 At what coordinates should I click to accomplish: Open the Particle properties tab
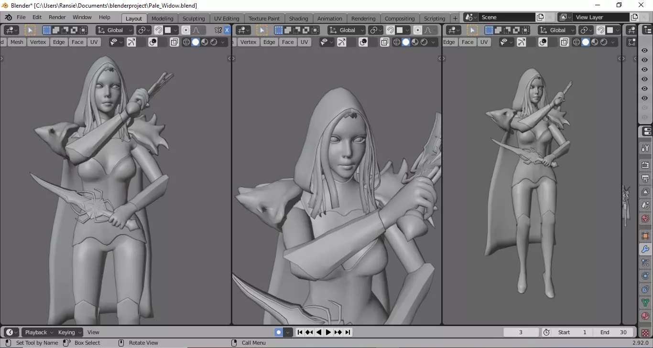click(645, 263)
